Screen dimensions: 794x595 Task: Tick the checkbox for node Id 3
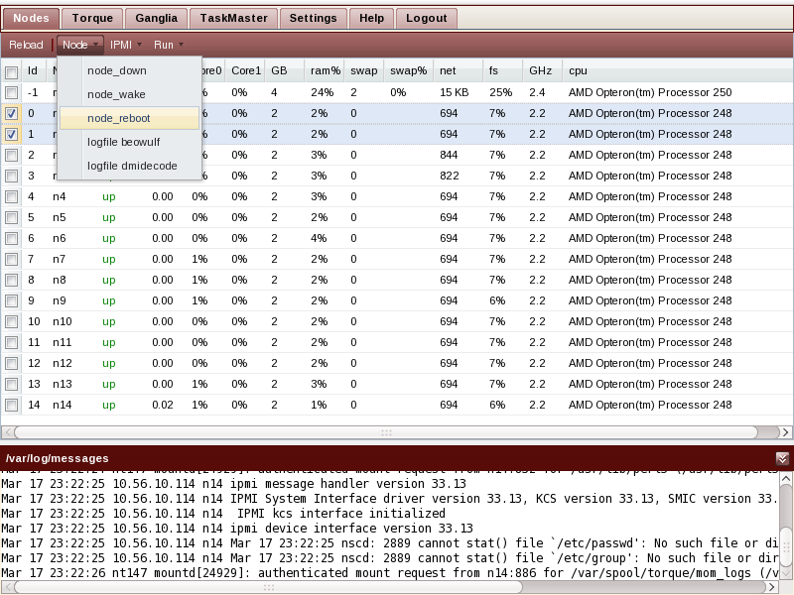click(x=11, y=177)
